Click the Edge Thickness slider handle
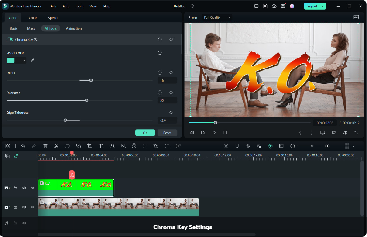The image size is (367, 237). 65,120
